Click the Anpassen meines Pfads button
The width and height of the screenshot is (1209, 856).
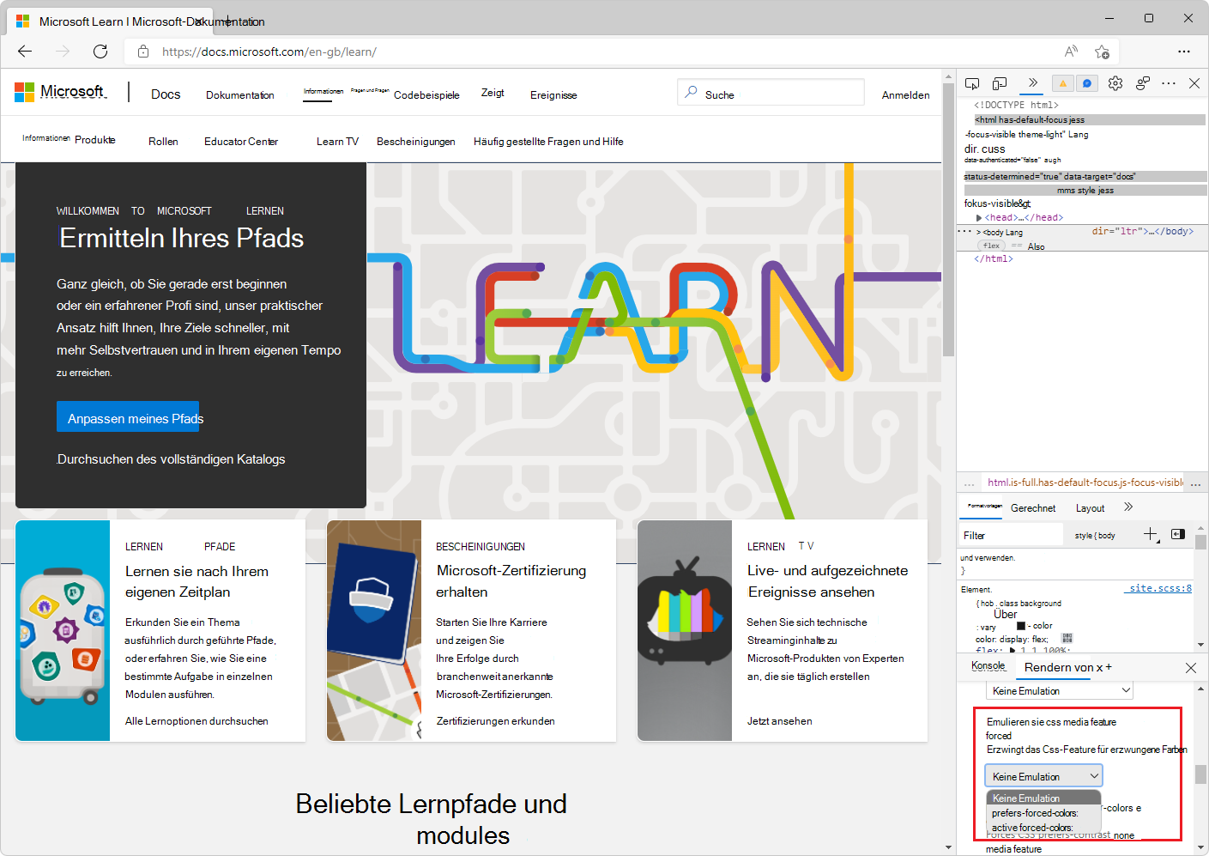pyautogui.click(x=127, y=417)
